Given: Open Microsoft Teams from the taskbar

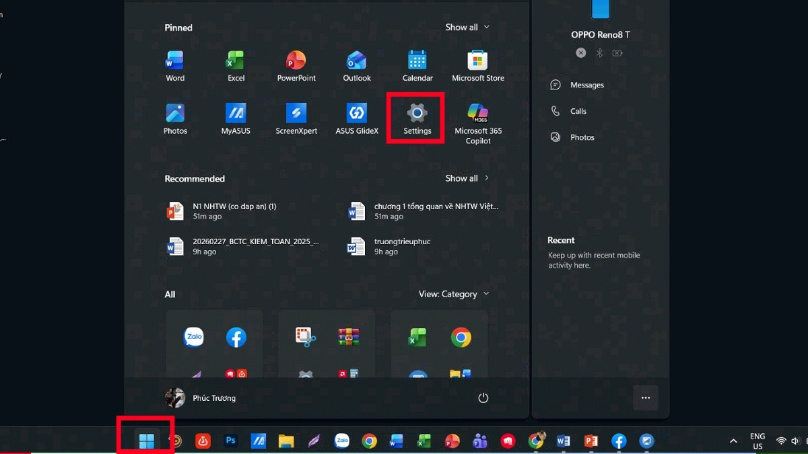Looking at the screenshot, I should (x=480, y=441).
